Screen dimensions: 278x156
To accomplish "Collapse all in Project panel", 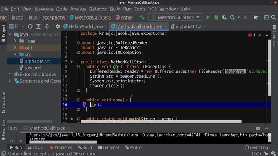I will point(47,26).
